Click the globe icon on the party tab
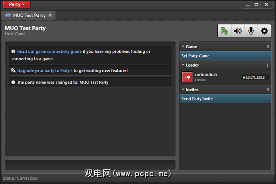 8,15
